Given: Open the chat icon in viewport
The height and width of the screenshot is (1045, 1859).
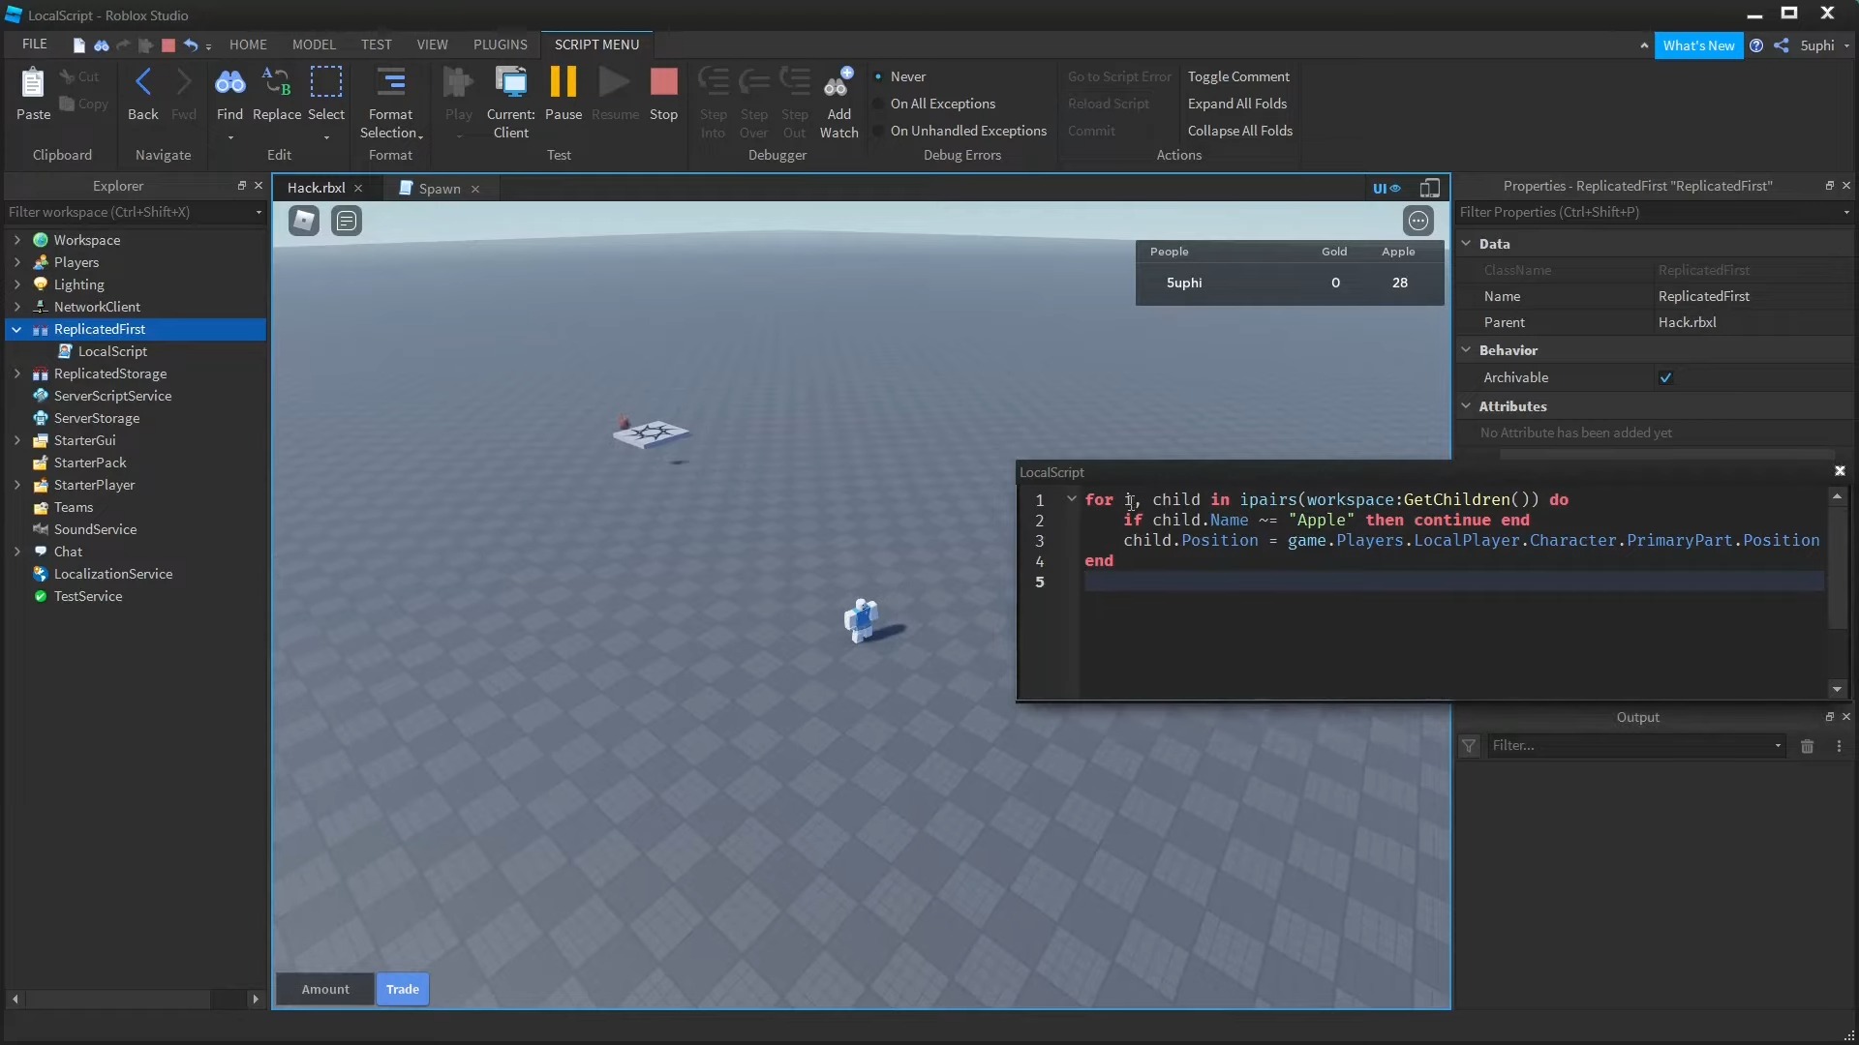Looking at the screenshot, I should point(346,221).
